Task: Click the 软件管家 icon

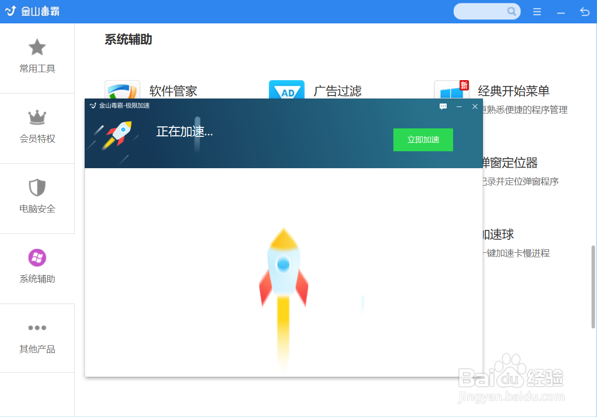Action: (x=122, y=90)
